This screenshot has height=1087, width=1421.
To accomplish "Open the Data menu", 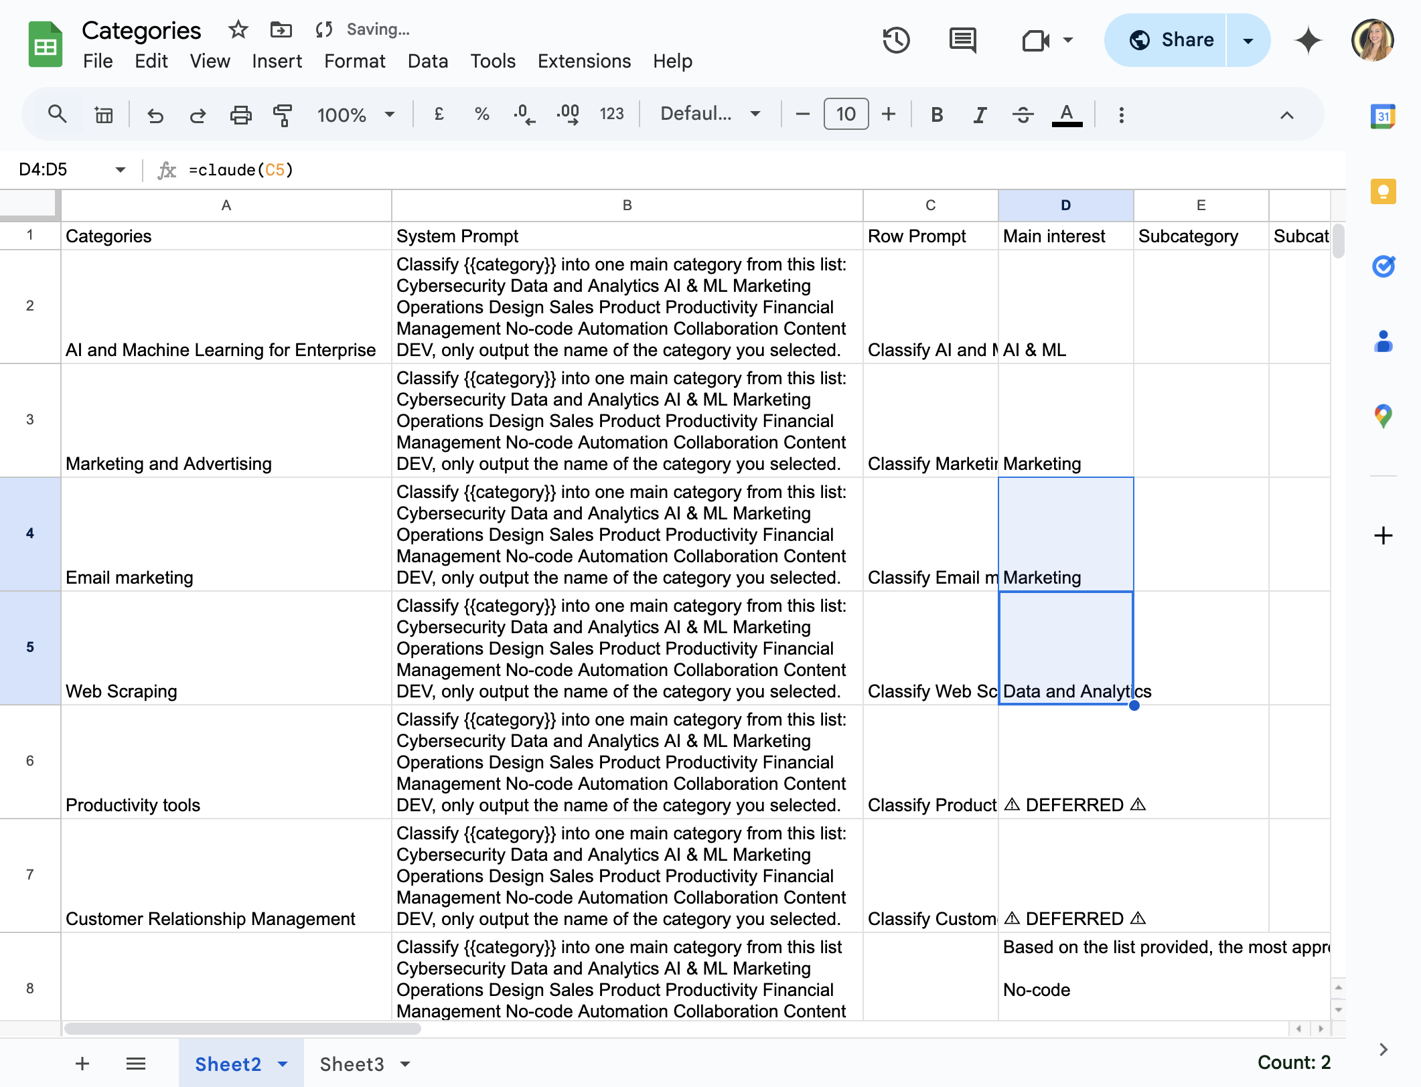I will 427,62.
